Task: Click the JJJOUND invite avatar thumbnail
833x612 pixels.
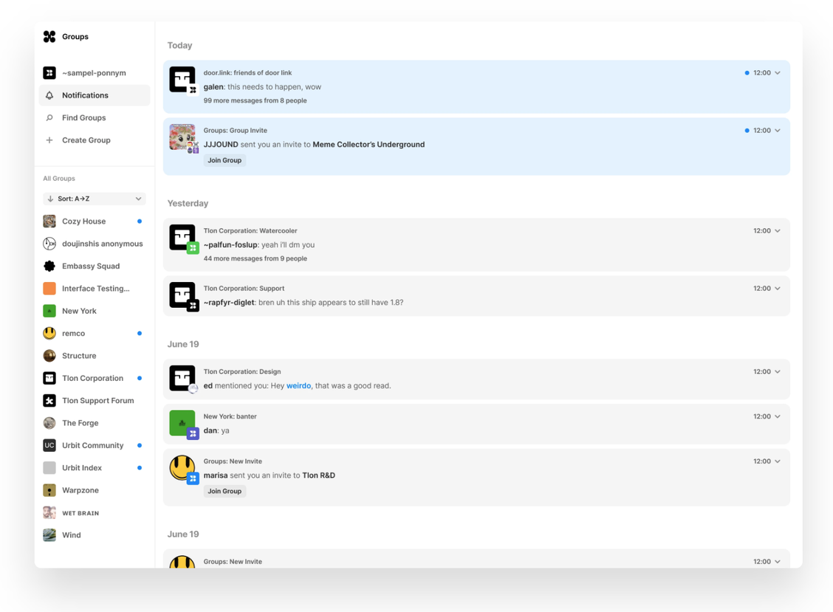Action: point(182,137)
